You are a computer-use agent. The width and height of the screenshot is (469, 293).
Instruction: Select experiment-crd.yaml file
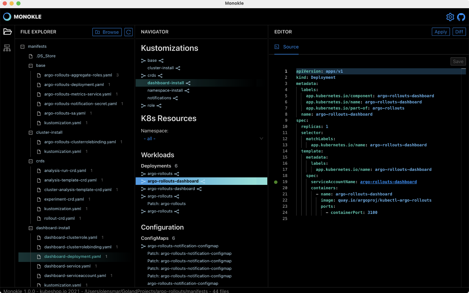coord(64,199)
